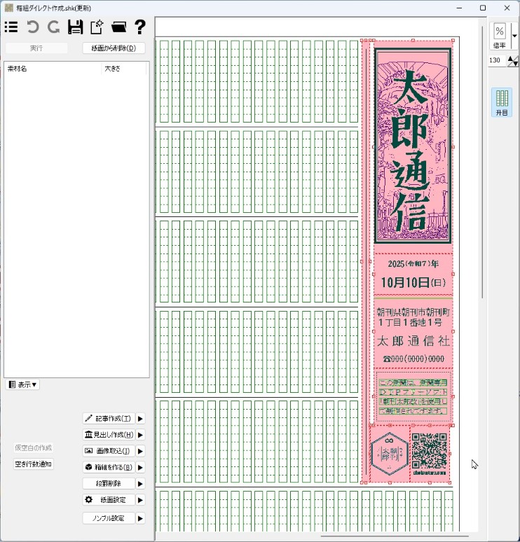Open the list menu icon in the toolbar
Screen dimensions: 520x542
(11, 27)
